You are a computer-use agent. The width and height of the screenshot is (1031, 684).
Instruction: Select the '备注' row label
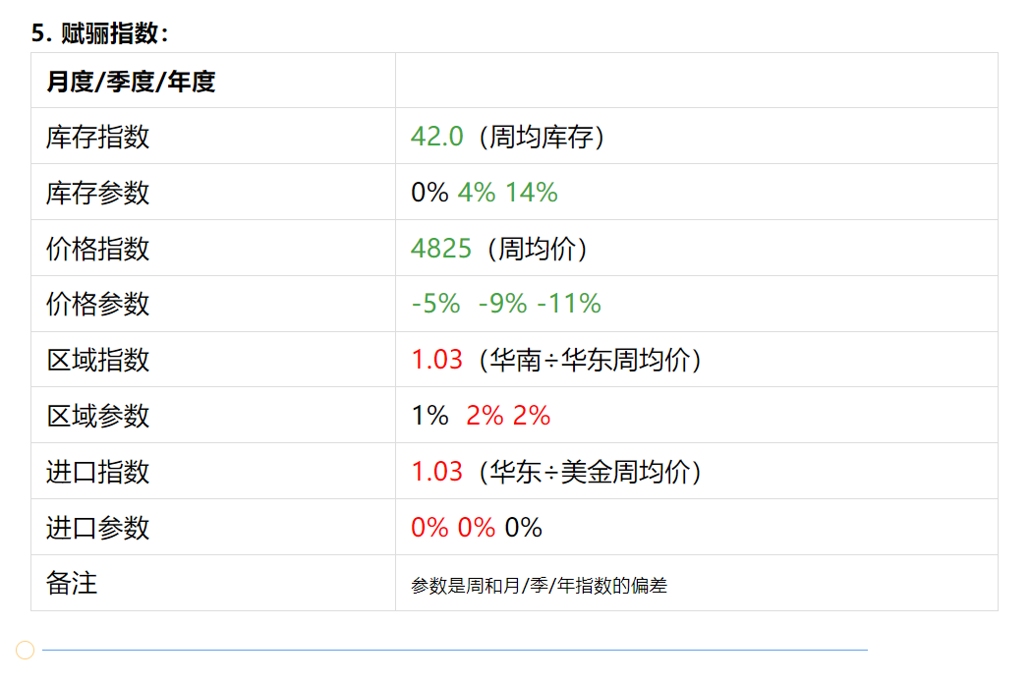pyautogui.click(x=72, y=584)
